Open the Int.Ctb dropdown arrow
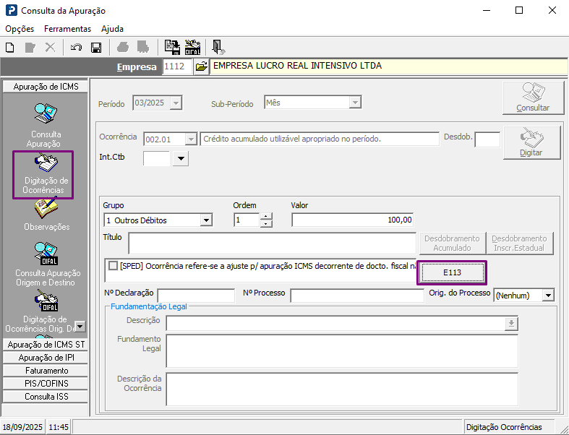The image size is (569, 435). point(181,158)
